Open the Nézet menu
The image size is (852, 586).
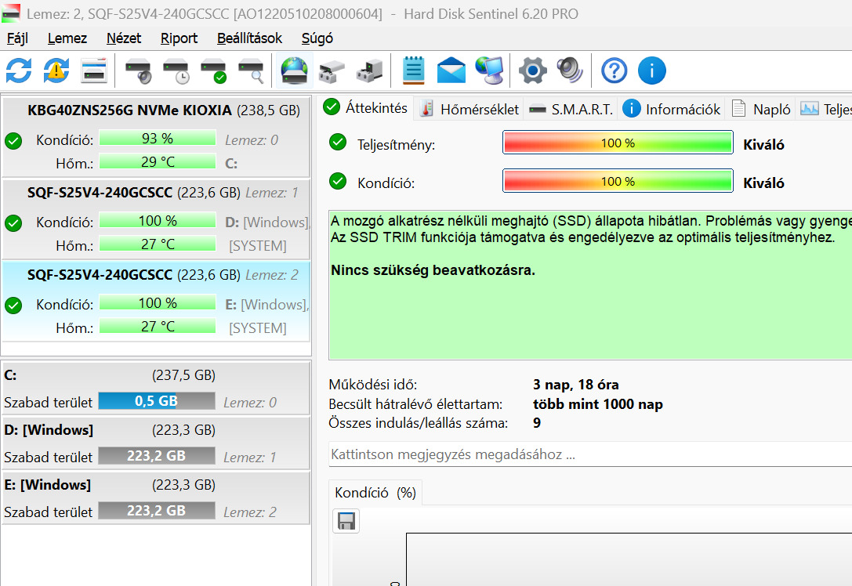point(124,38)
